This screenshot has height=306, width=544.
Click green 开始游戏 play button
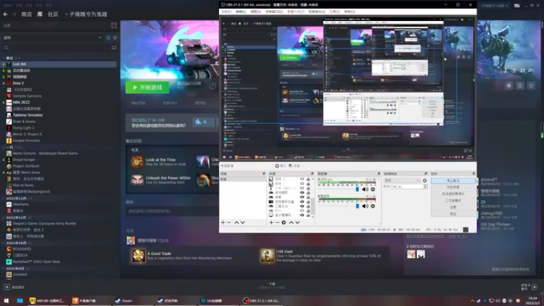click(x=148, y=88)
